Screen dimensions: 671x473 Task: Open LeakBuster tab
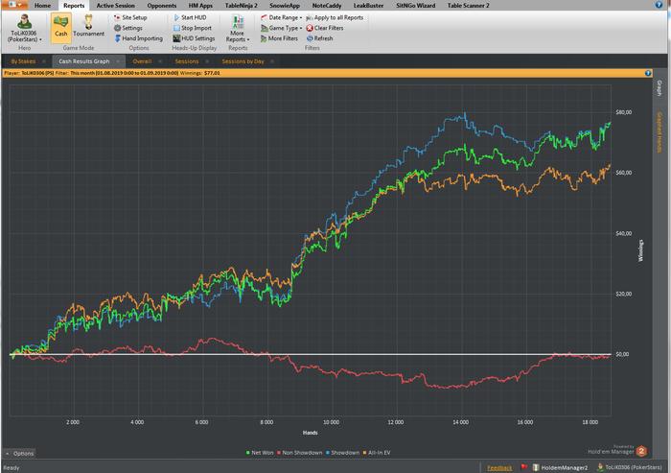tap(368, 6)
